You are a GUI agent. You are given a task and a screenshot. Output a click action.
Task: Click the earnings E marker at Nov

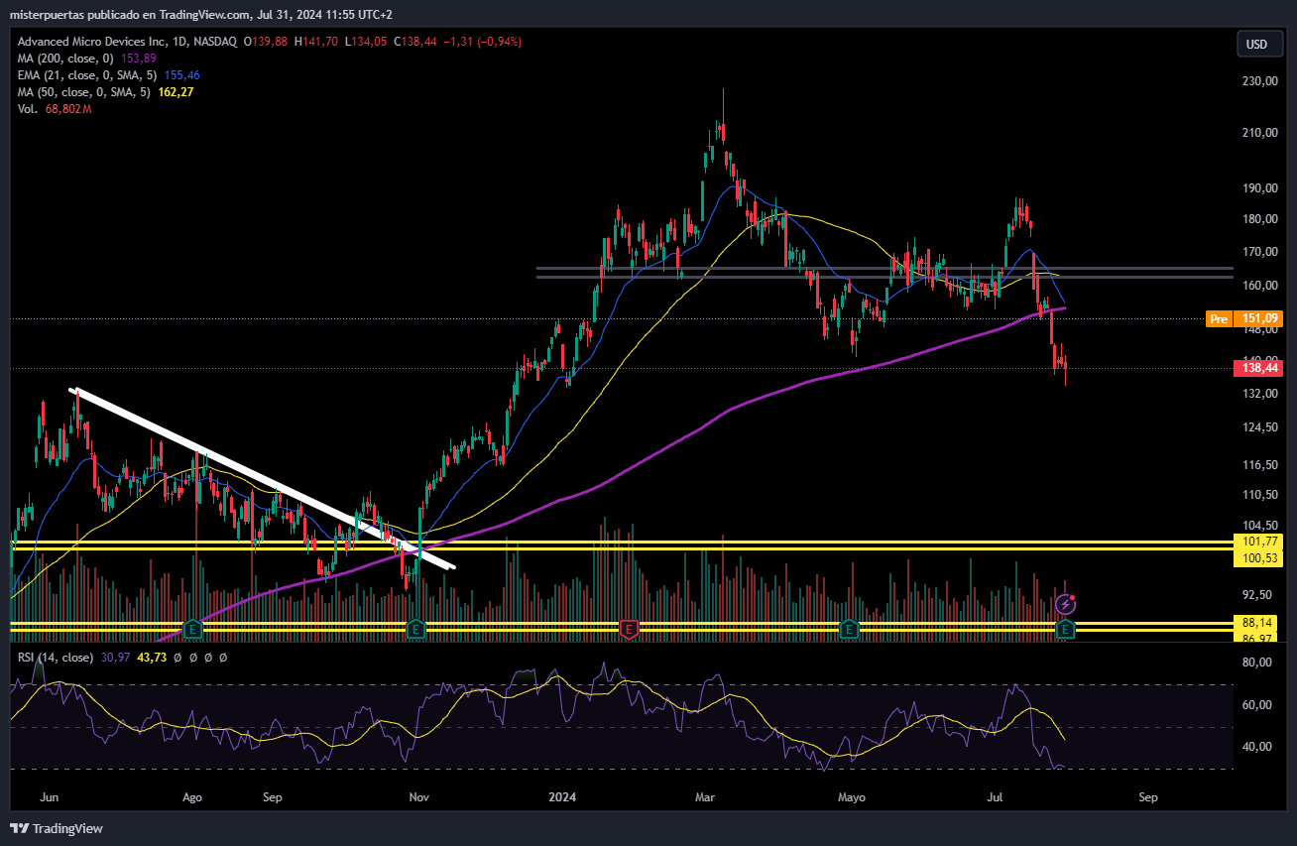416,629
